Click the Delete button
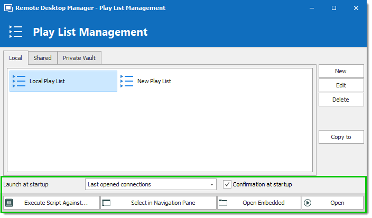Viewport: 372px width, 218px height. coord(341,100)
